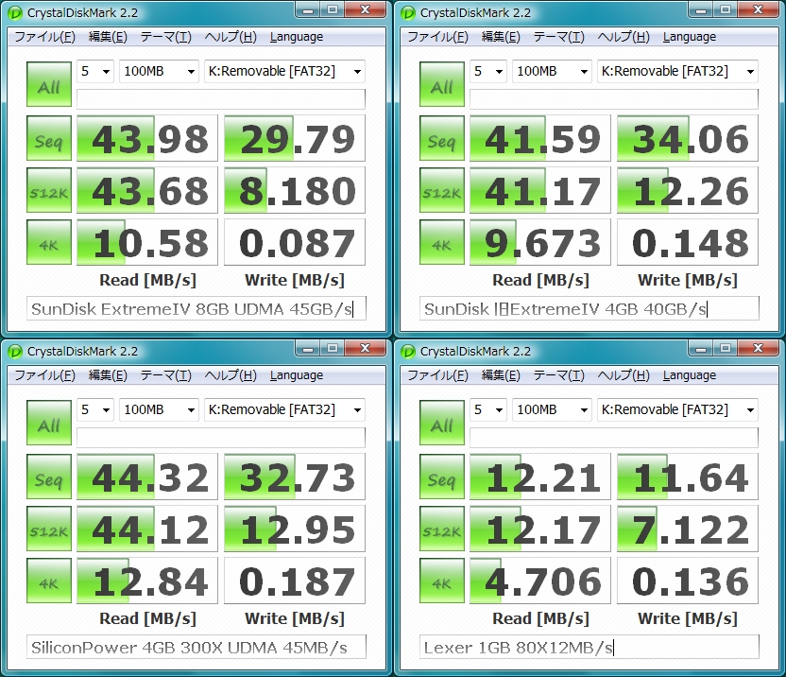The width and height of the screenshot is (786, 677).
Task: Click 4K read result 9.673
Action: [540, 242]
